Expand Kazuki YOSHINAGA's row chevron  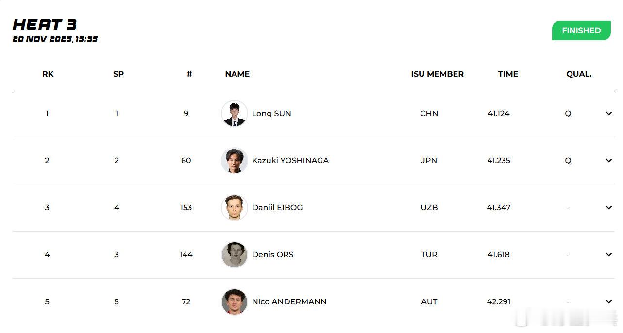coord(608,161)
